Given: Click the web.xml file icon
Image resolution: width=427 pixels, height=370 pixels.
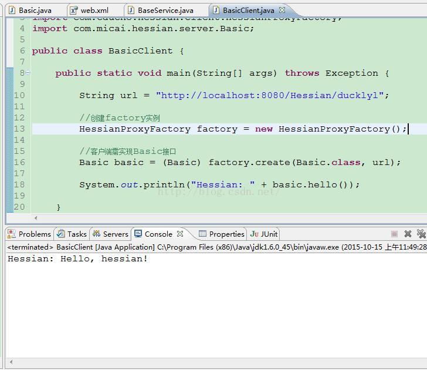Looking at the screenshot, I should coord(73,11).
